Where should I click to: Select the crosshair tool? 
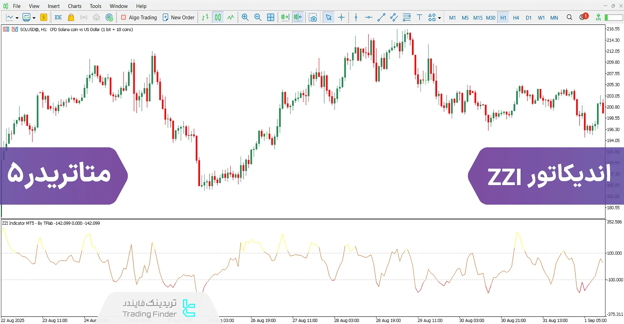341,18
